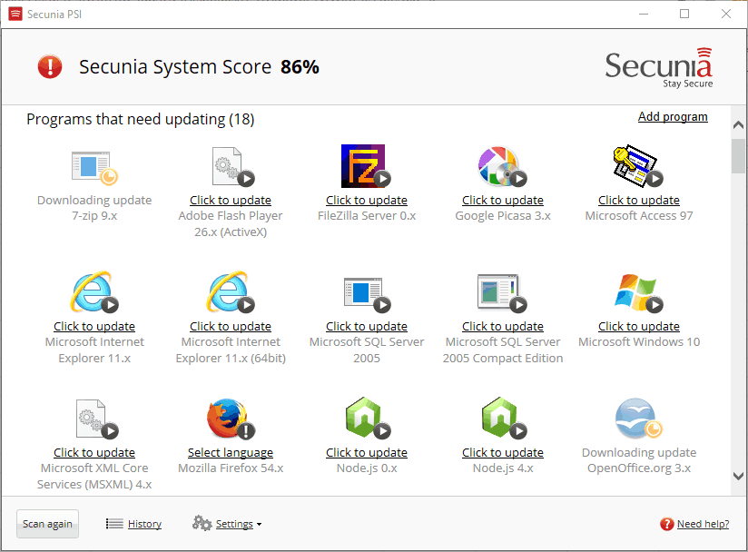Click the Node.js 4.x icon
The image size is (748, 552).
(x=503, y=418)
